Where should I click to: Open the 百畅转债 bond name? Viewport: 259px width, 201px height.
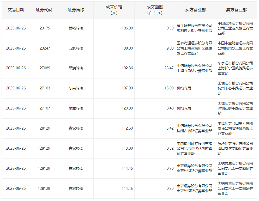click(x=76, y=28)
